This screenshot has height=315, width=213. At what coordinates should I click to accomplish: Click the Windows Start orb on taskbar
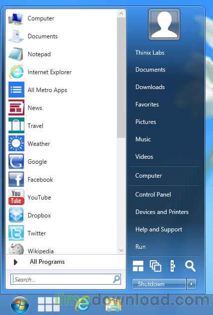click(x=20, y=304)
